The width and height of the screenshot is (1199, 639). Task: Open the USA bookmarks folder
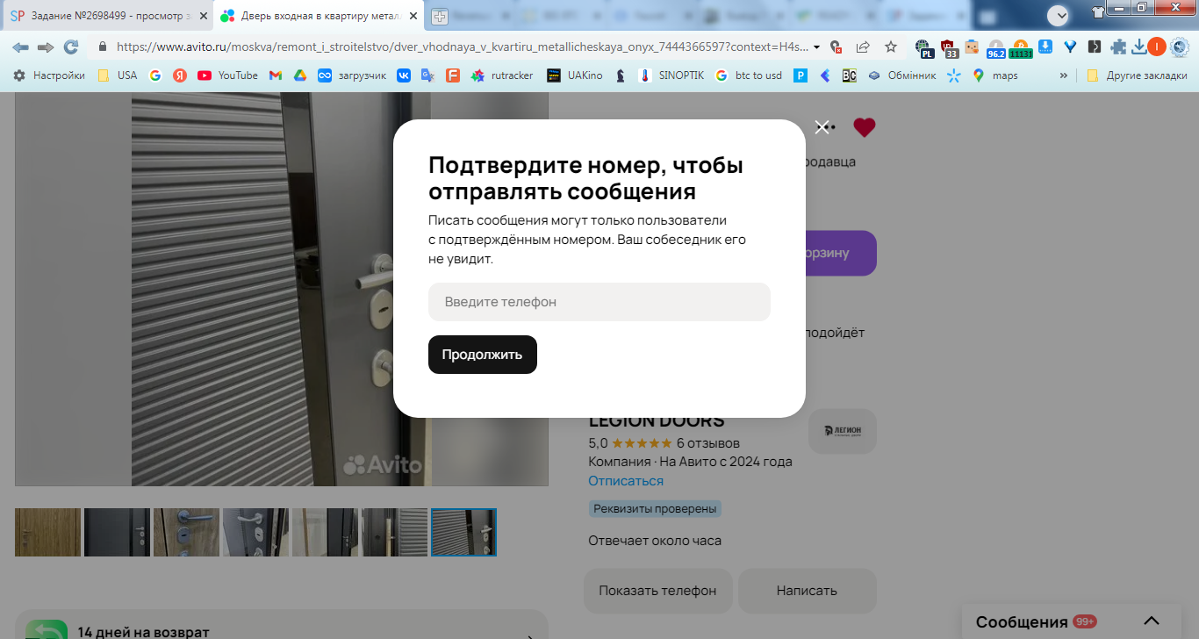(x=118, y=75)
